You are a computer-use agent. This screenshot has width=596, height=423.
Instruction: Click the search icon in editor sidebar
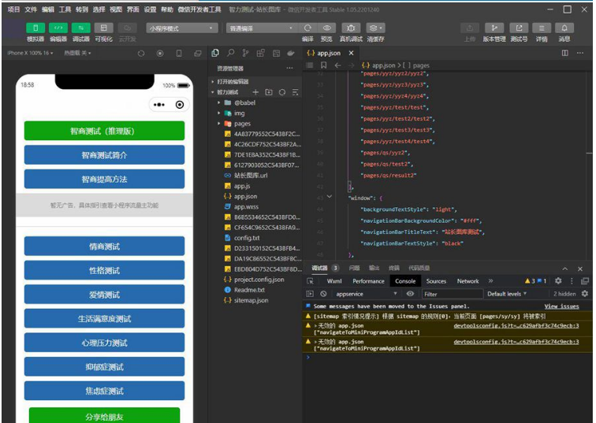click(x=230, y=53)
